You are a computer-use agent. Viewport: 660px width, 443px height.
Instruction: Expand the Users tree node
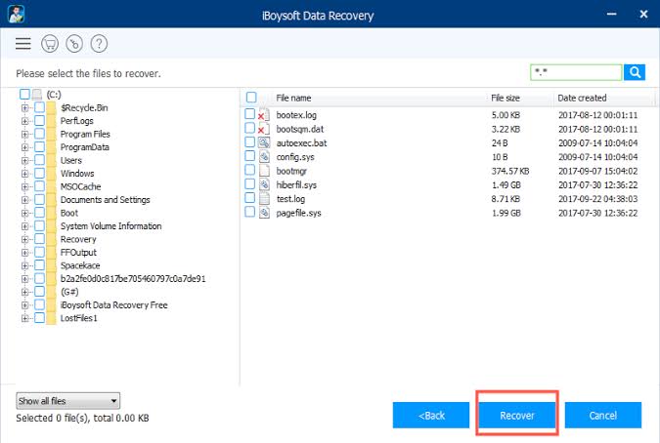click(x=24, y=160)
